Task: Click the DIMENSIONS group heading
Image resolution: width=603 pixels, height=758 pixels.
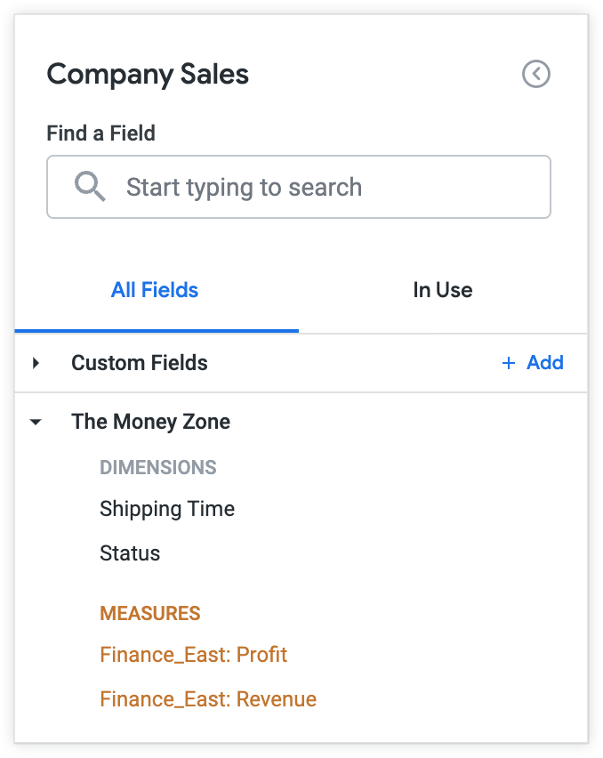Action: point(158,467)
